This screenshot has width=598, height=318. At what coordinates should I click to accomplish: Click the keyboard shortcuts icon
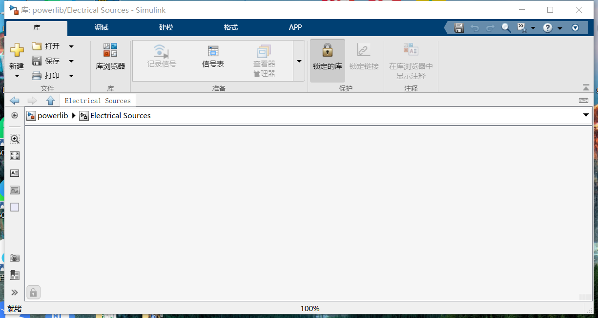[583, 100]
